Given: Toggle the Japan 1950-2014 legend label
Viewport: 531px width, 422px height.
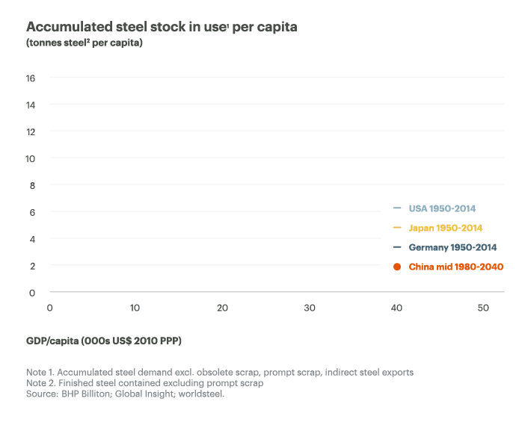Looking at the screenshot, I should (446, 228).
